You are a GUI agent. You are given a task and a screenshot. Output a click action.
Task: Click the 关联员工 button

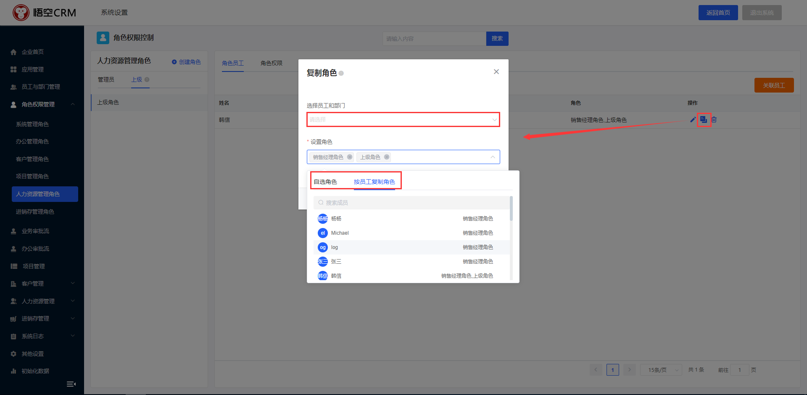coord(774,85)
